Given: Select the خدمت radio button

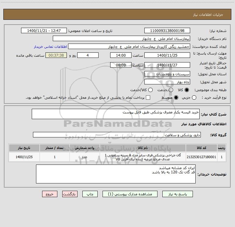Looking at the screenshot, I should (x=171, y=90).
